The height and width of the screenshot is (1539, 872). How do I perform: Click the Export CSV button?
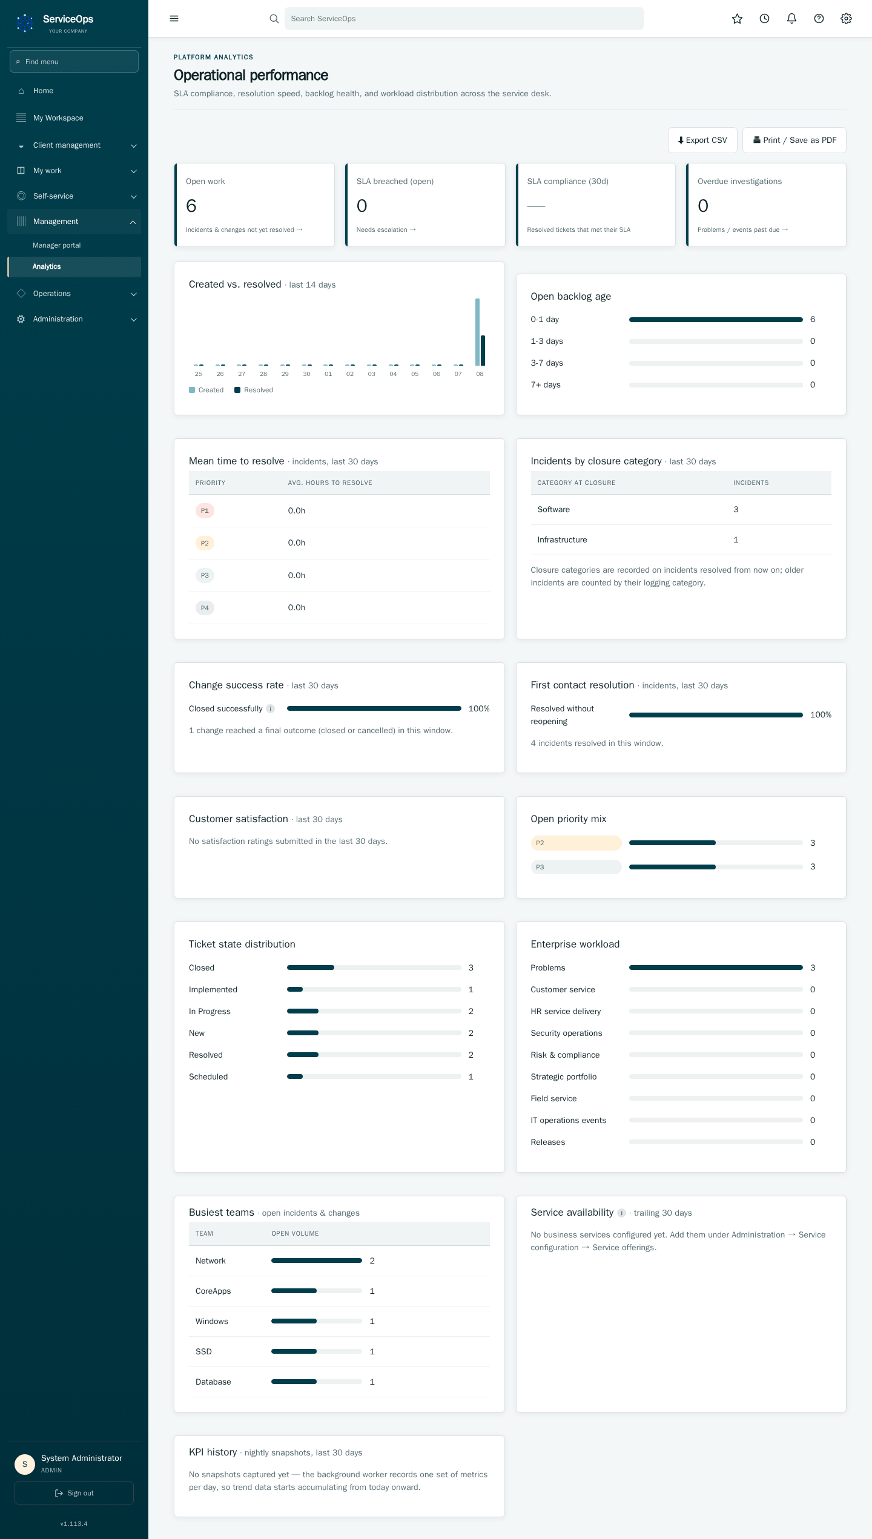click(702, 140)
